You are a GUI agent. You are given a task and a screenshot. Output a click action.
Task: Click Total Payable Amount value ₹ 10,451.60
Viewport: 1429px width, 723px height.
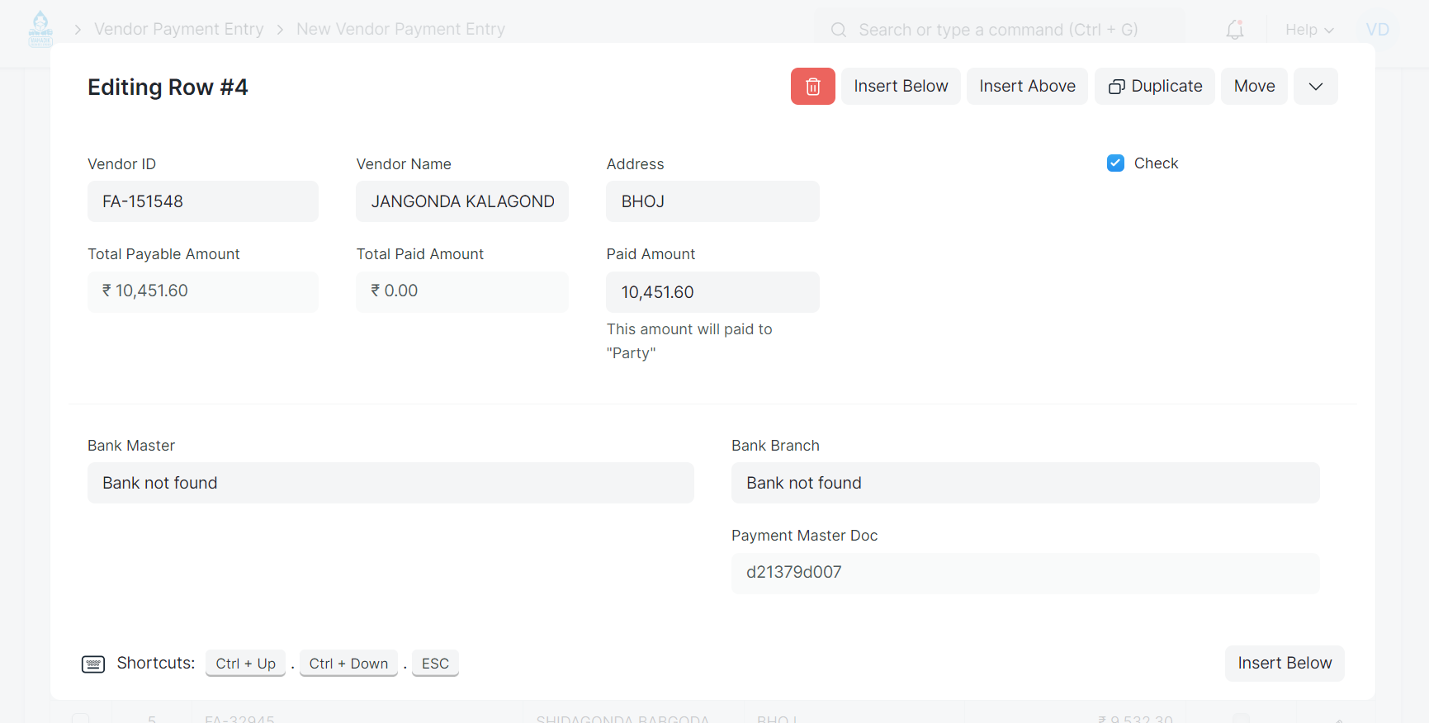[x=203, y=291]
